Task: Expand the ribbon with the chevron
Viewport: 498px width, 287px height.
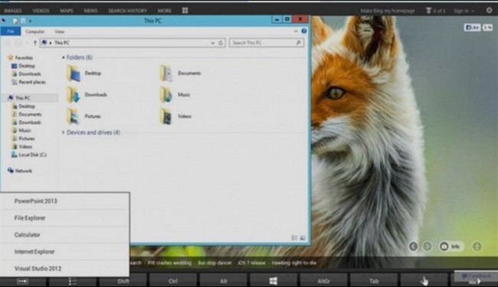Action: point(296,31)
